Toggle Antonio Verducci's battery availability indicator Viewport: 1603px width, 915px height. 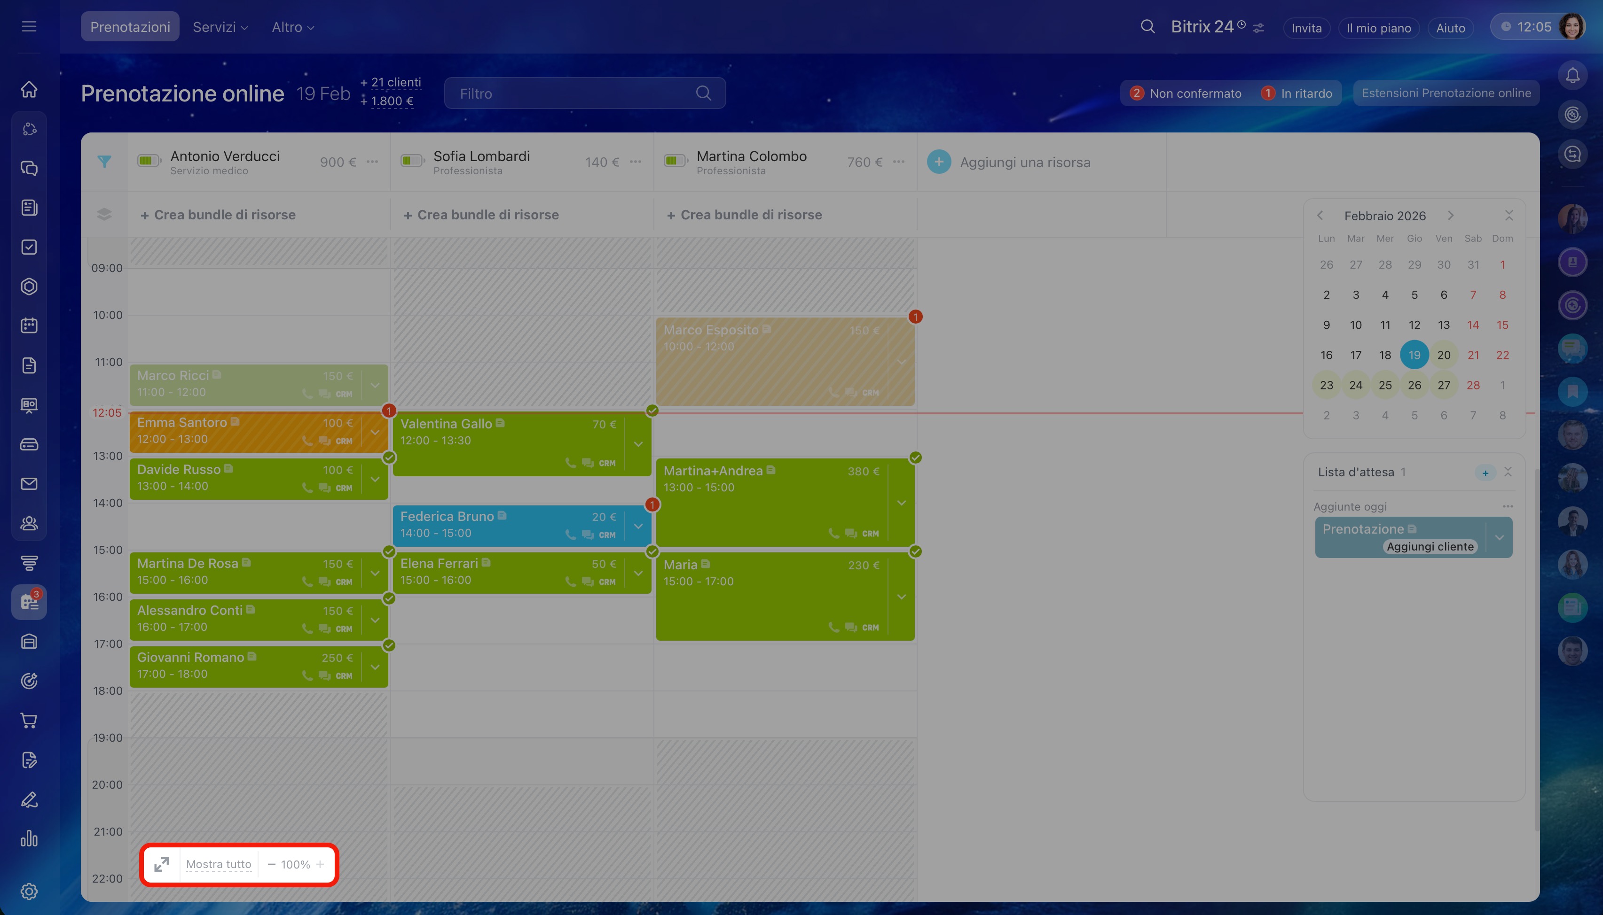149,162
